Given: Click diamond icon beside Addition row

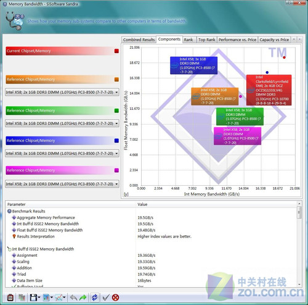Looking at the screenshot, I should (x=14, y=268).
